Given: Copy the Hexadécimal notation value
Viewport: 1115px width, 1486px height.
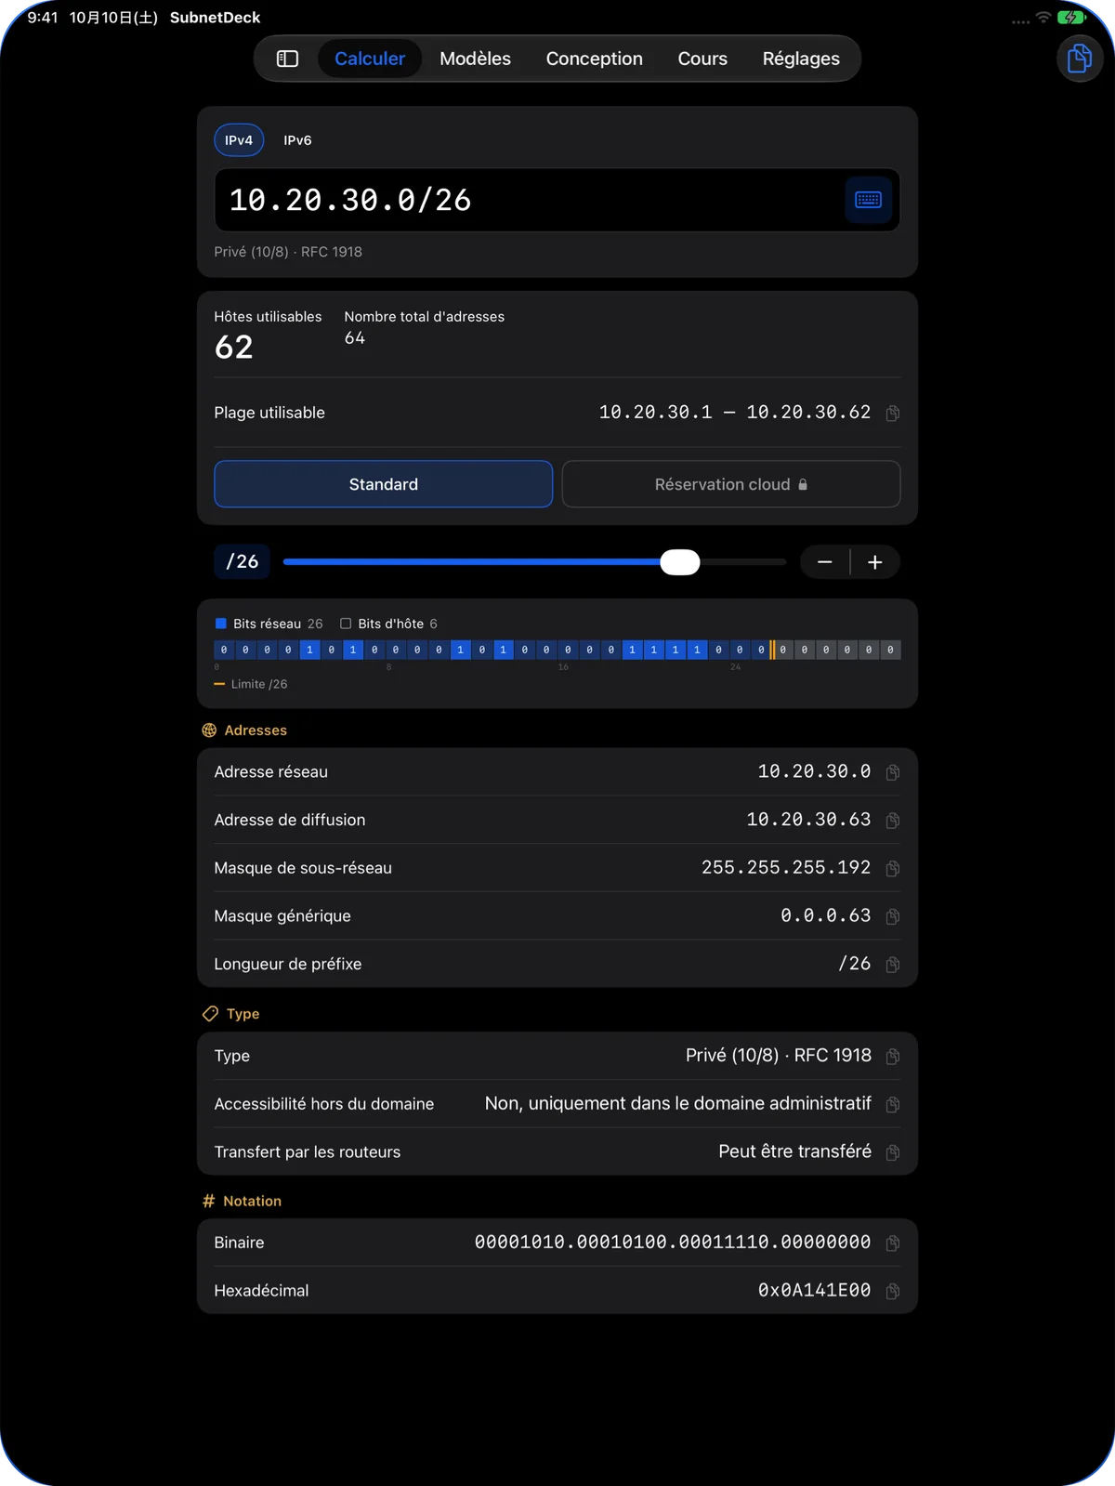Looking at the screenshot, I should (893, 1291).
